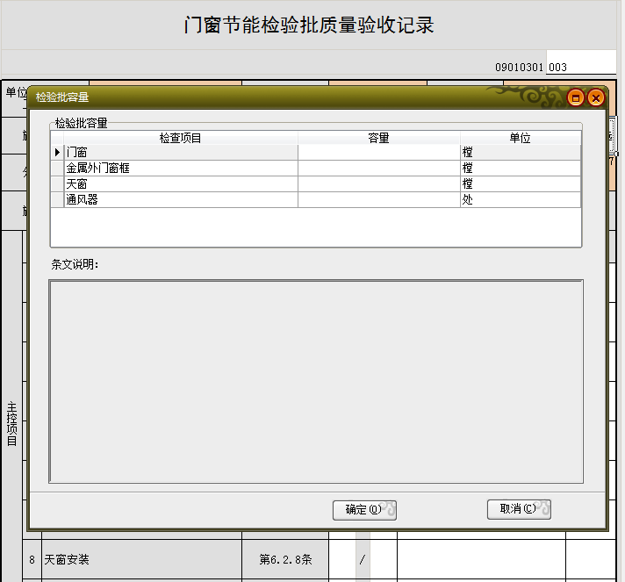Click the 容量 cell for 金属外门窗框
625x582 pixels.
click(x=379, y=169)
